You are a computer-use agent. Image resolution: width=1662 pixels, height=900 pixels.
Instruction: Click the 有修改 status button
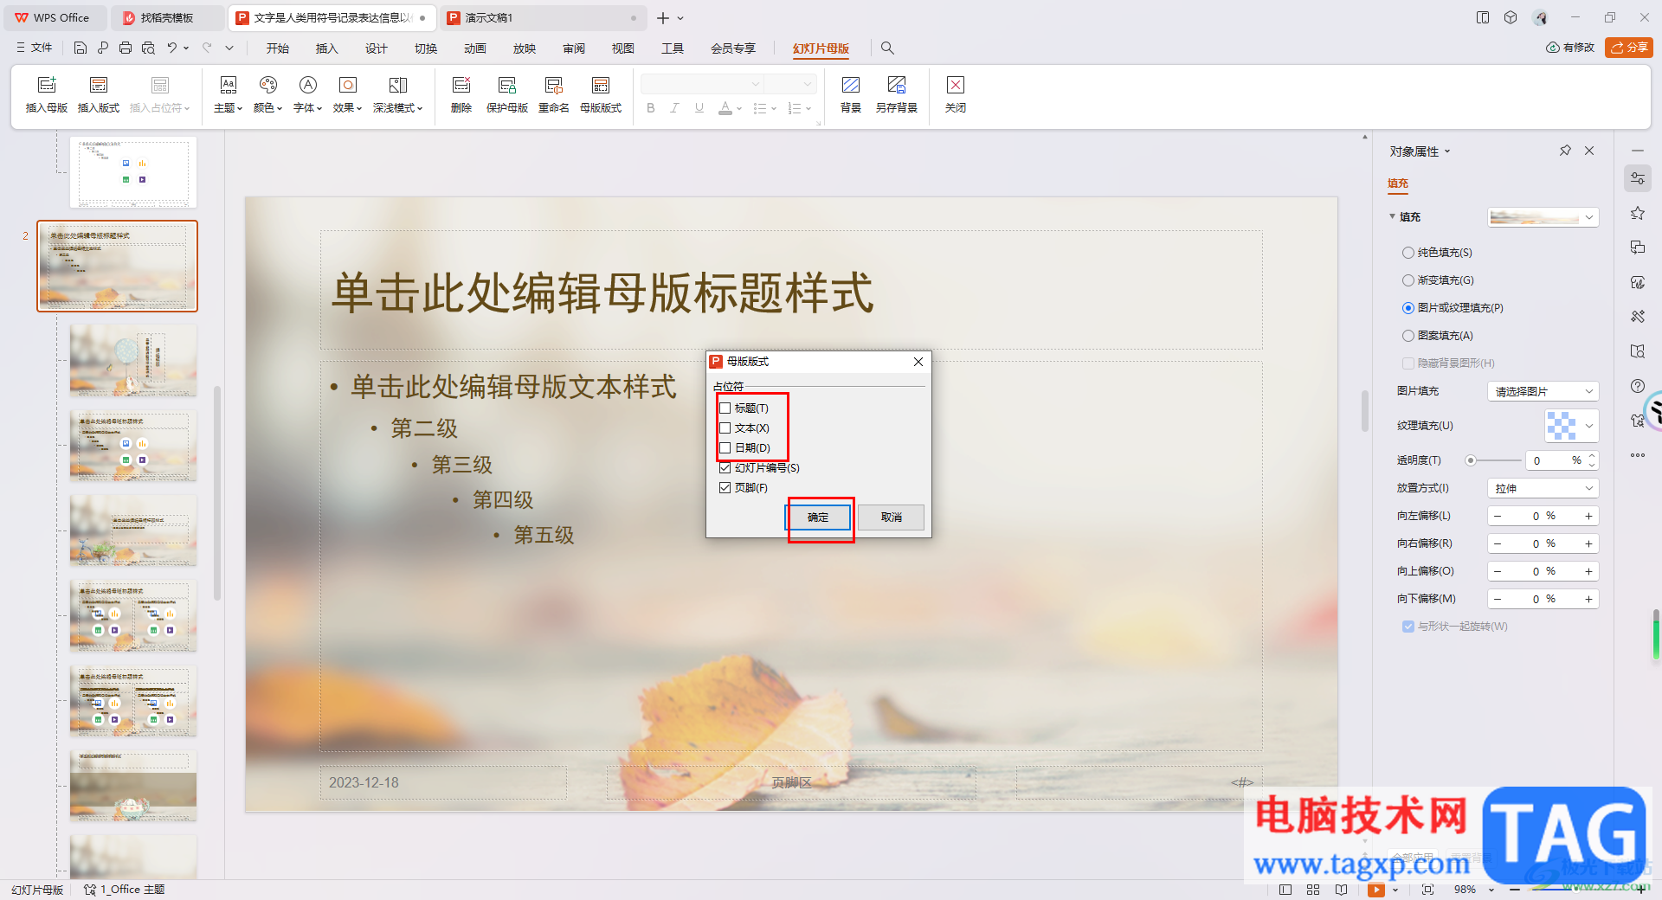pos(1570,48)
